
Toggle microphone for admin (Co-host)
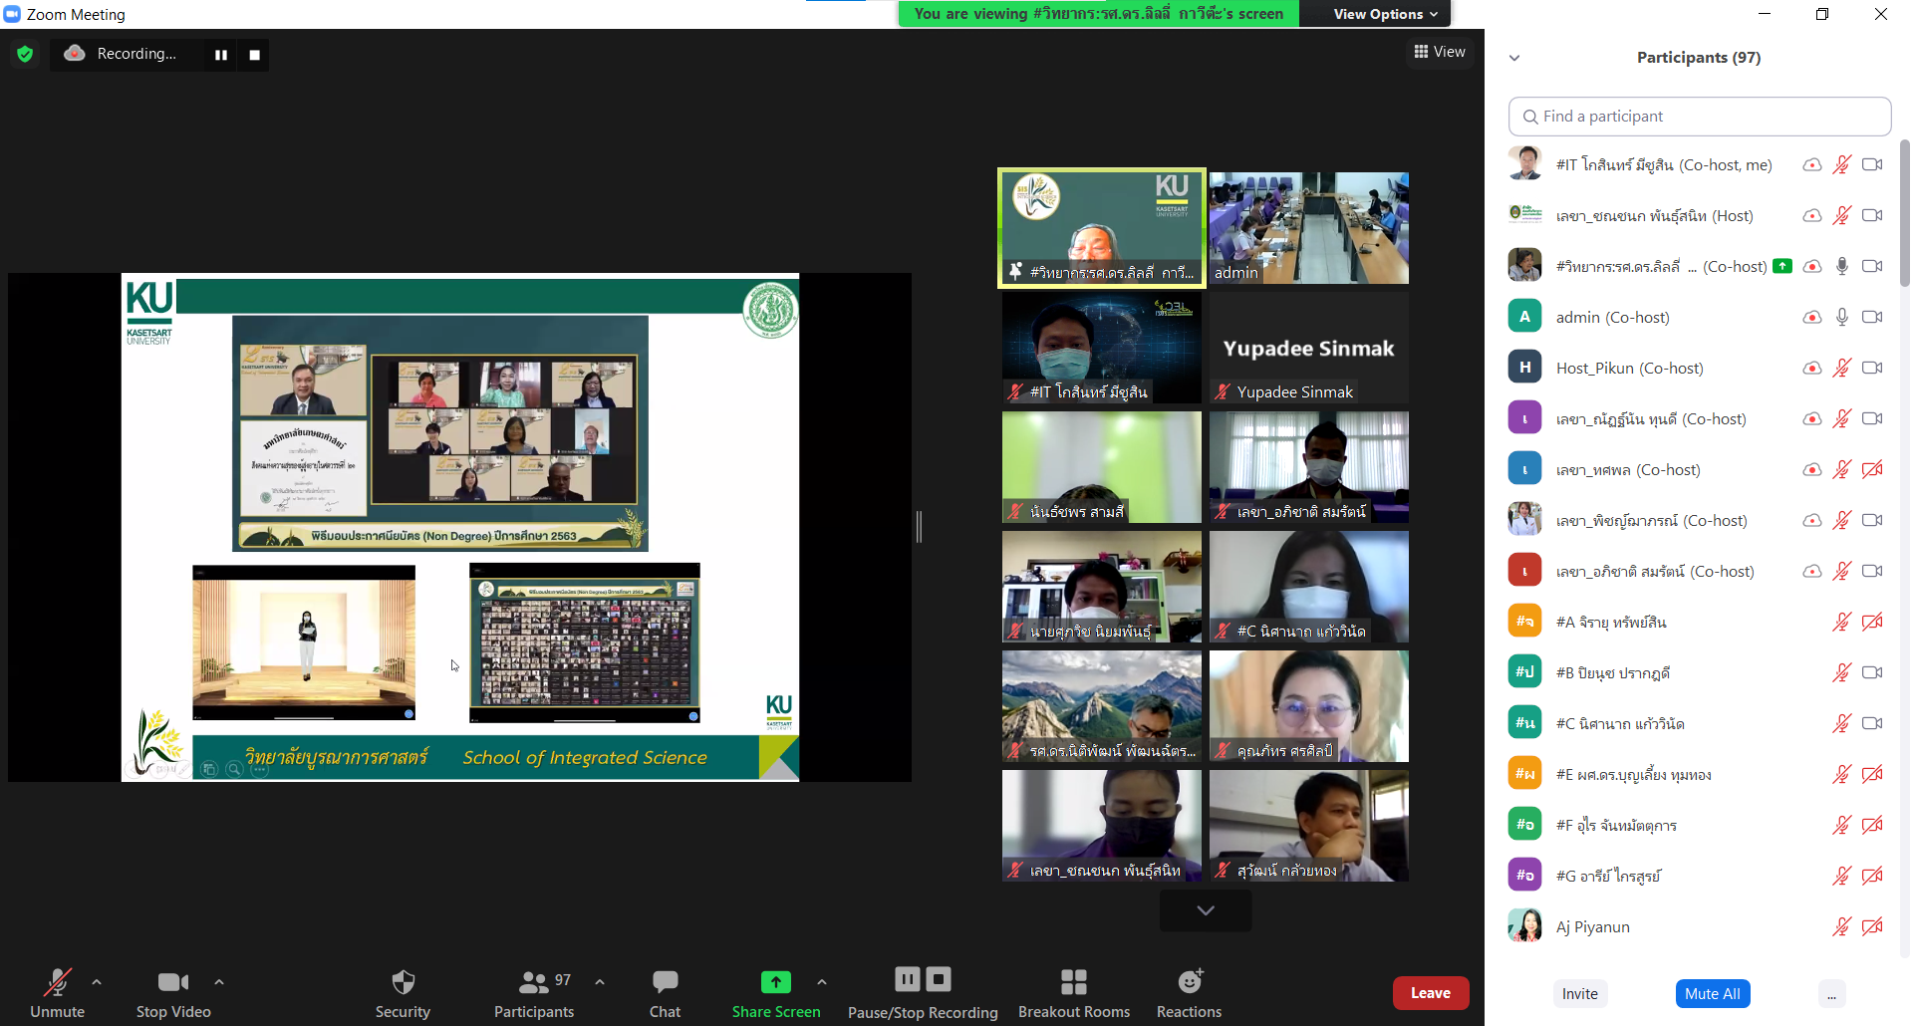[1841, 317]
